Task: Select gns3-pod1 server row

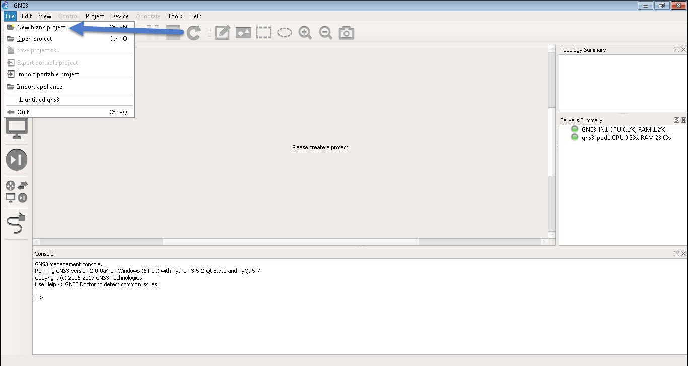Action: [x=623, y=137]
